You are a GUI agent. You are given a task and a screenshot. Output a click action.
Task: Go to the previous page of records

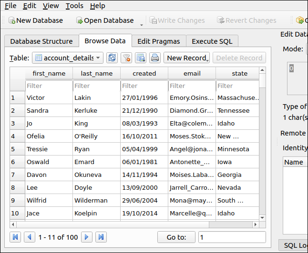[29, 237]
